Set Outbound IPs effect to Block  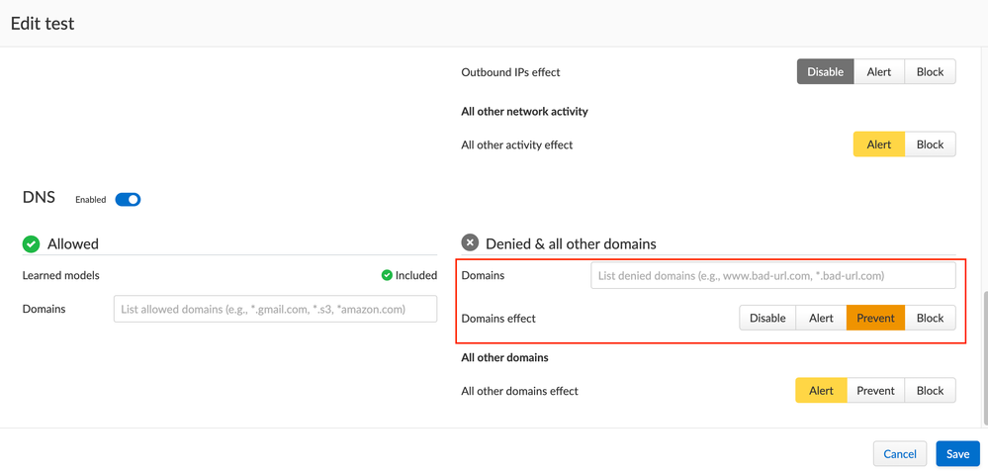(930, 72)
